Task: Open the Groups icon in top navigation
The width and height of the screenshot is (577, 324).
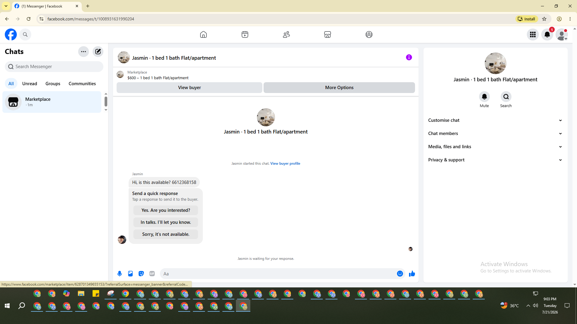Action: click(x=369, y=34)
